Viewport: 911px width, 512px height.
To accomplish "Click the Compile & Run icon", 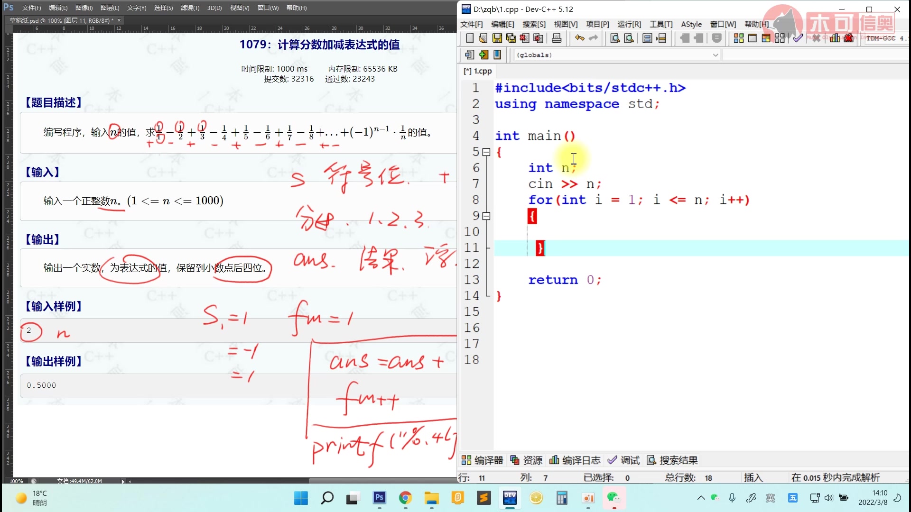I will [766, 38].
